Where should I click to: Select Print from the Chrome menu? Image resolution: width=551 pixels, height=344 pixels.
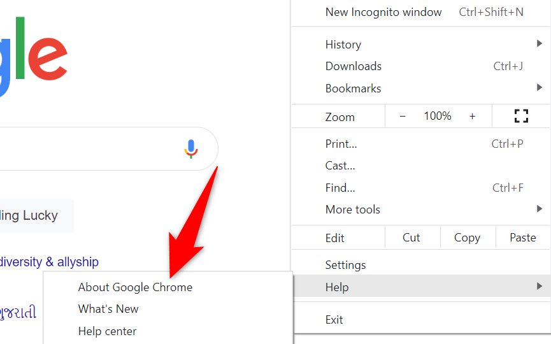[x=341, y=144]
